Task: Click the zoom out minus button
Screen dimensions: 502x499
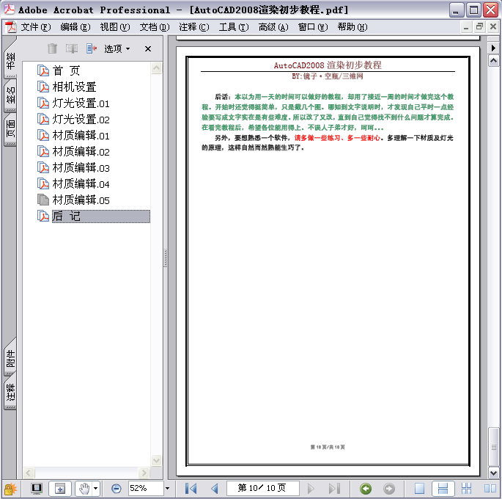Action: click(x=117, y=489)
